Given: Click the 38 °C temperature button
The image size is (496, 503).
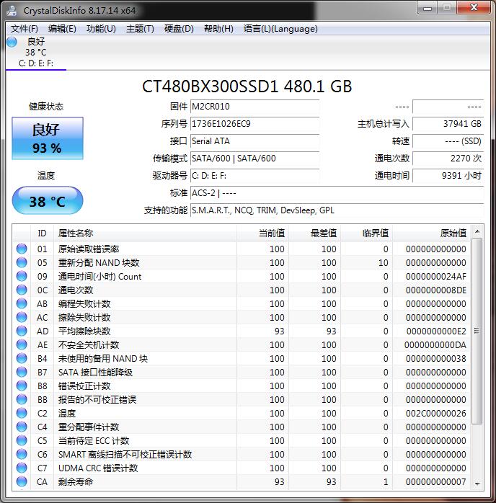Looking at the screenshot, I should [48, 200].
